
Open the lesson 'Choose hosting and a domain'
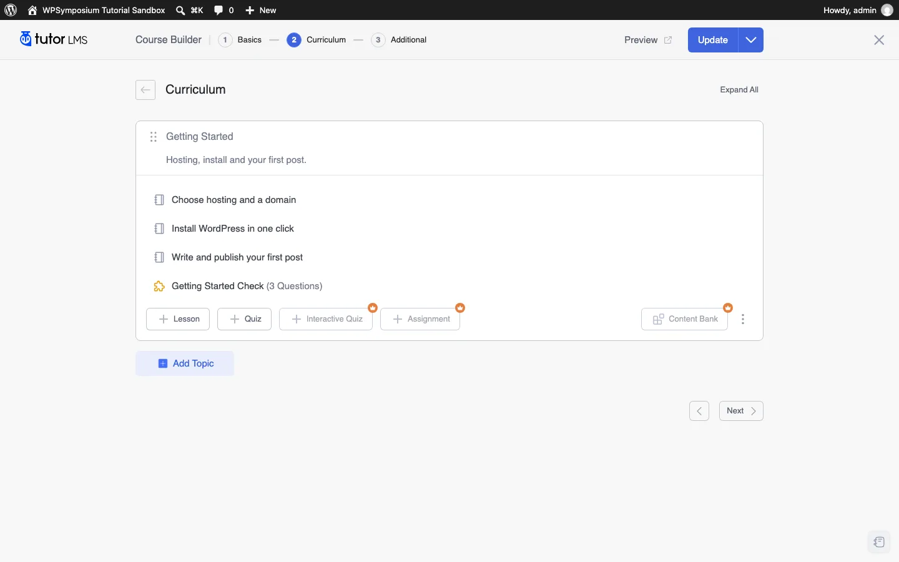[x=233, y=200]
